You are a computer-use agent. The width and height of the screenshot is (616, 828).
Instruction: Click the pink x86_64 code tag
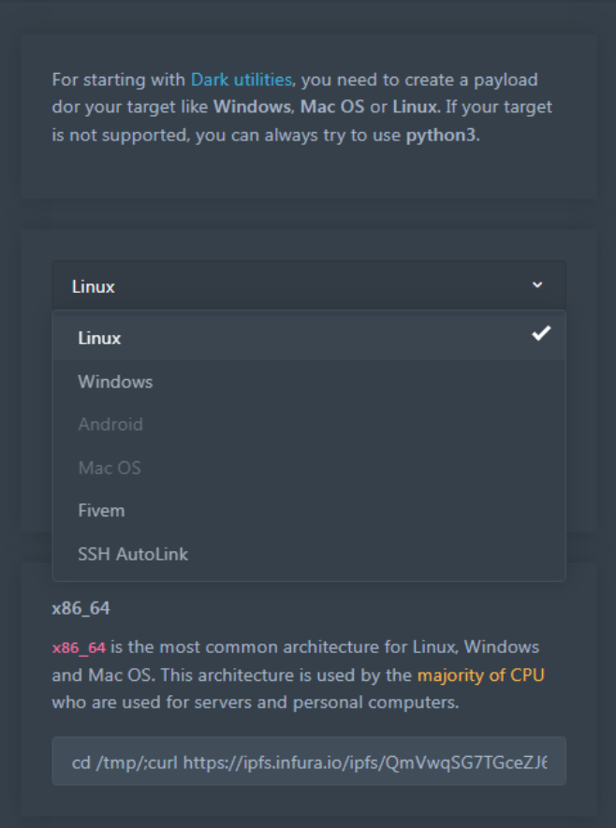coord(79,647)
